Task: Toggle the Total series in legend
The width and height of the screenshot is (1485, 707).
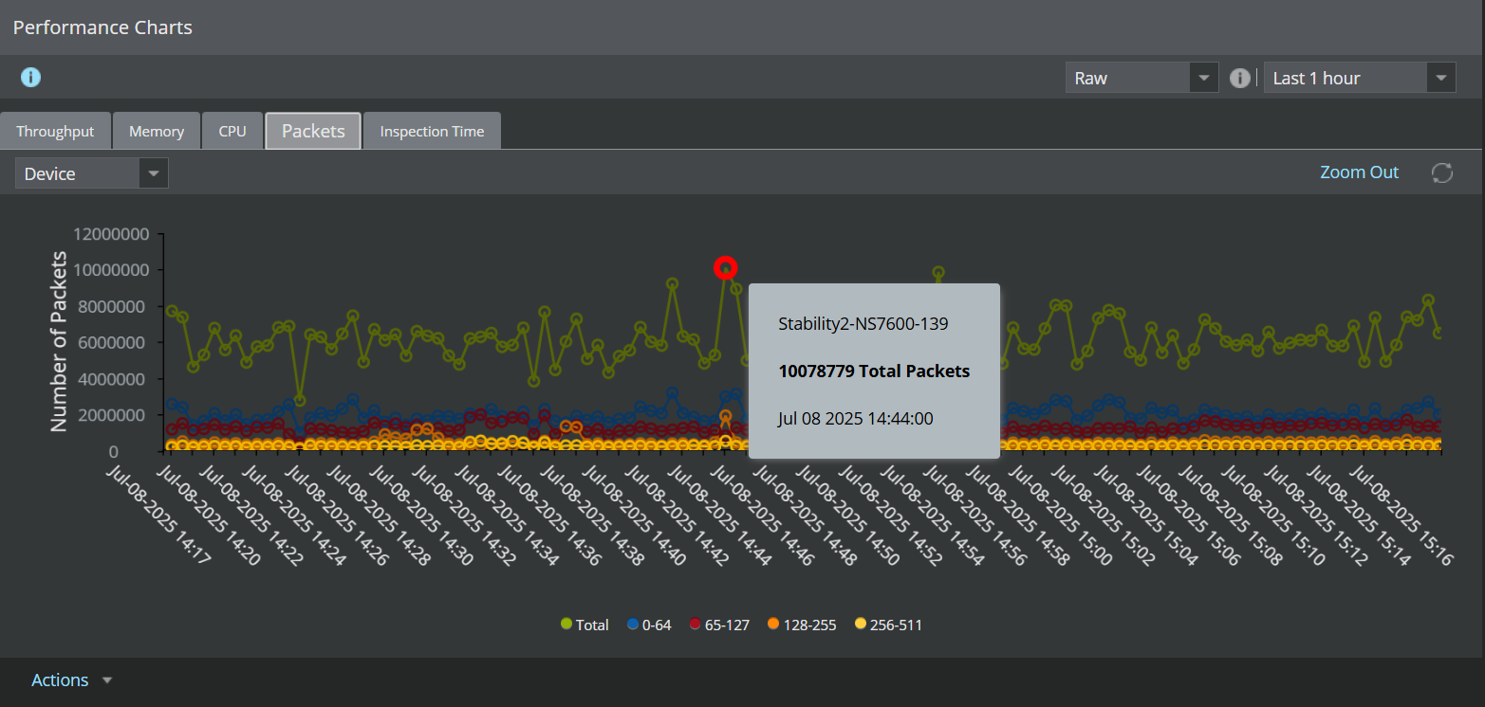Action: 585,625
